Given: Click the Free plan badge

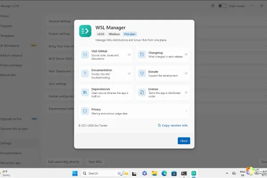Looking at the screenshot, I should (130, 34).
